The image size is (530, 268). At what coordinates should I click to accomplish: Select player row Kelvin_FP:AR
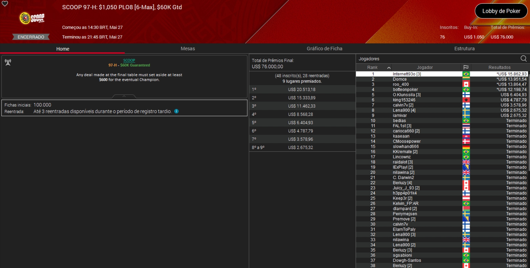[x=442, y=203]
